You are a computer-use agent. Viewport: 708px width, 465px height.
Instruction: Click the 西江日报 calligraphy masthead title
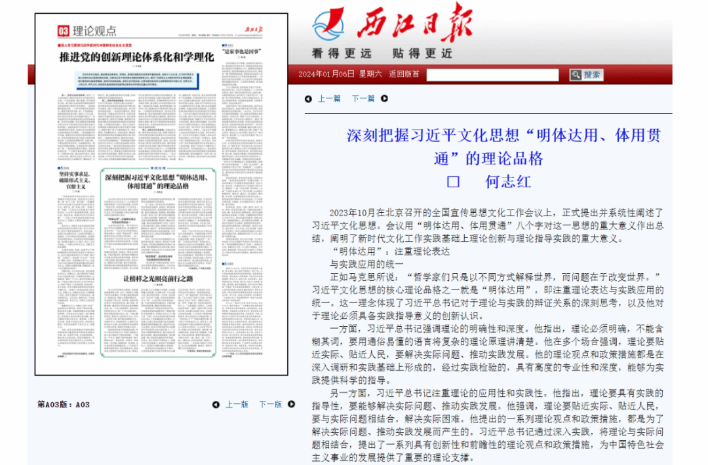(414, 23)
